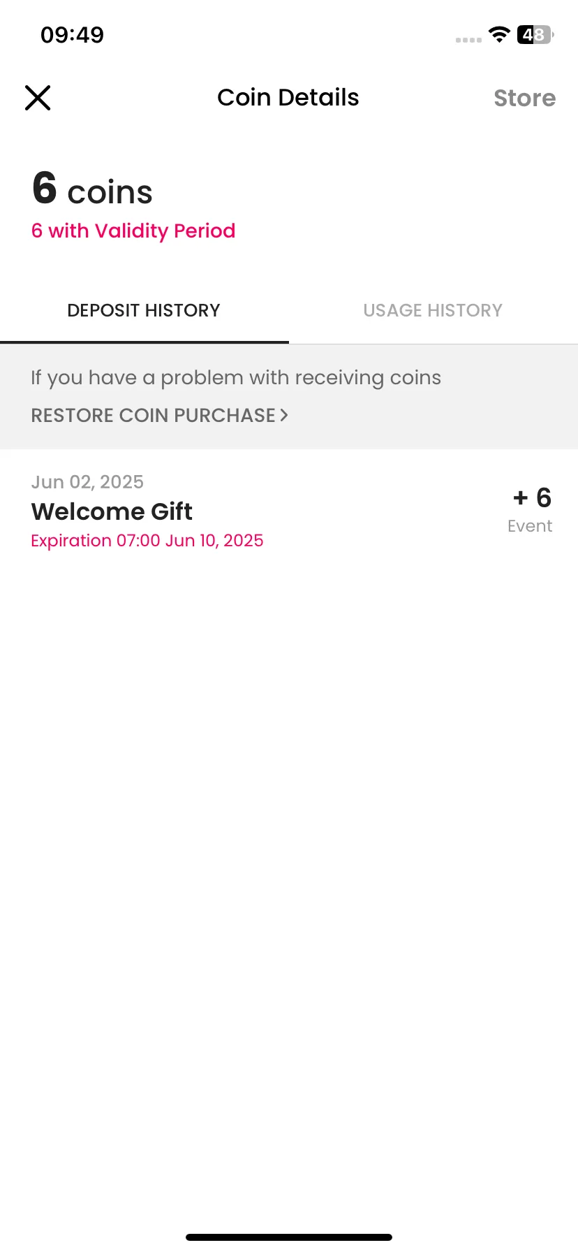The height and width of the screenshot is (1252, 578).
Task: Tap the Coin Details title
Action: [x=288, y=98]
